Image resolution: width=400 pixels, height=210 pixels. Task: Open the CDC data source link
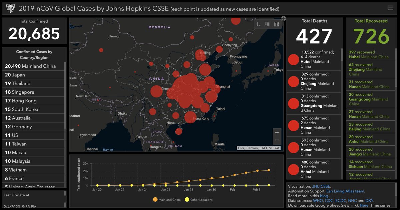[x=329, y=201]
